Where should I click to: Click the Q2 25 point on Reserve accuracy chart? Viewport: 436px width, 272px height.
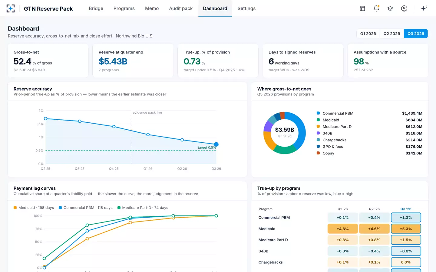(46, 118)
